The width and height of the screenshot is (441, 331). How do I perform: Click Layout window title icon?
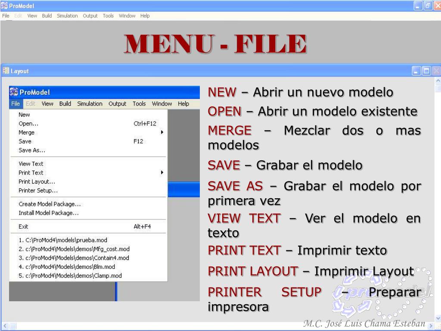6,71
